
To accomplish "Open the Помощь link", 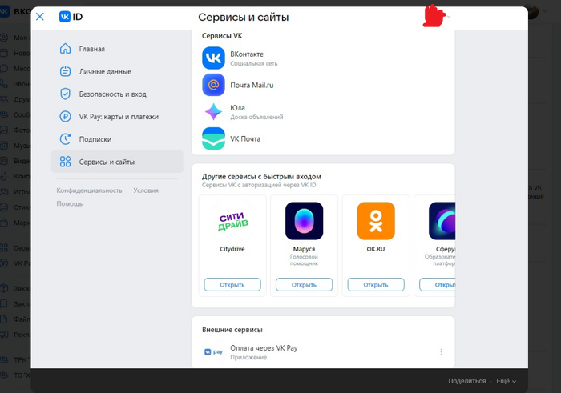I will click(70, 203).
